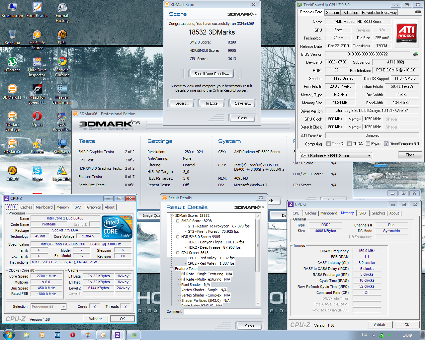This screenshot has width=425, height=340.
Task: Select the 3DMark Vantage desktop icon
Action: (12, 122)
